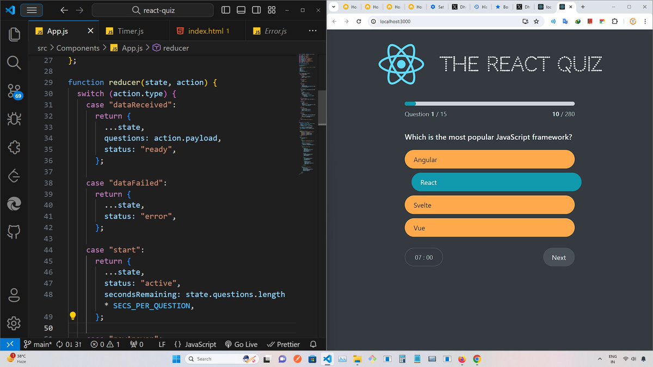Image resolution: width=653 pixels, height=367 pixels.
Task: Switch to the Bookmarks tab in Chrome
Action: point(501,7)
